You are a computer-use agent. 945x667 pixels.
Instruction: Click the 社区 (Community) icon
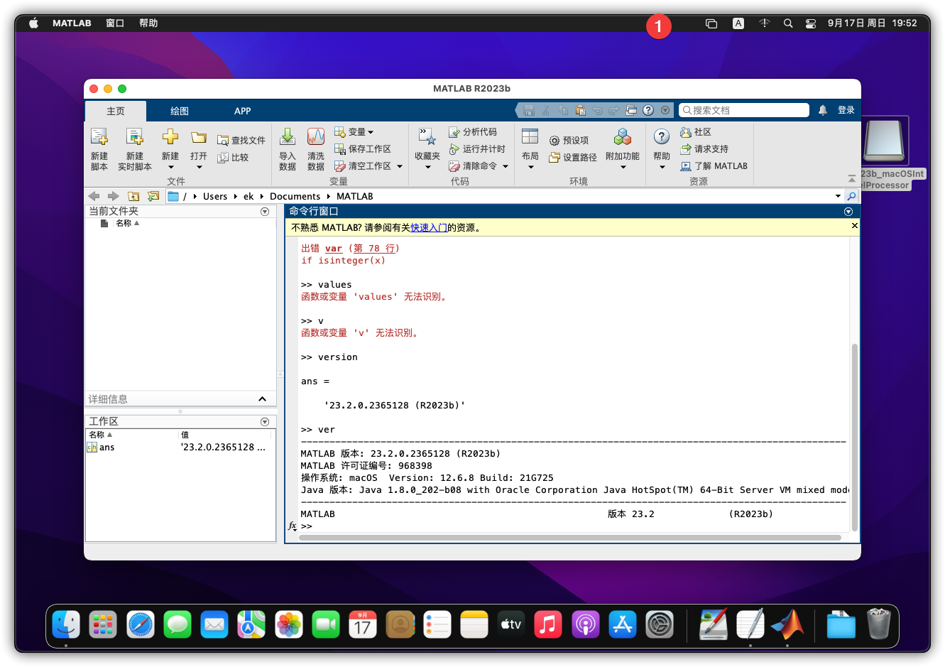tap(686, 132)
